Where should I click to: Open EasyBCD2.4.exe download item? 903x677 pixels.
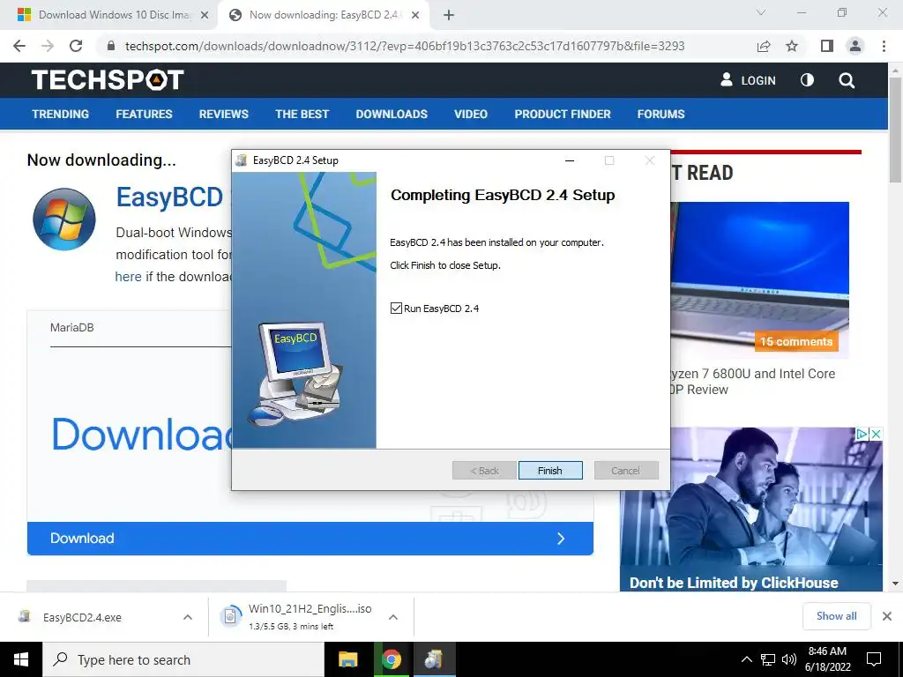(82, 617)
